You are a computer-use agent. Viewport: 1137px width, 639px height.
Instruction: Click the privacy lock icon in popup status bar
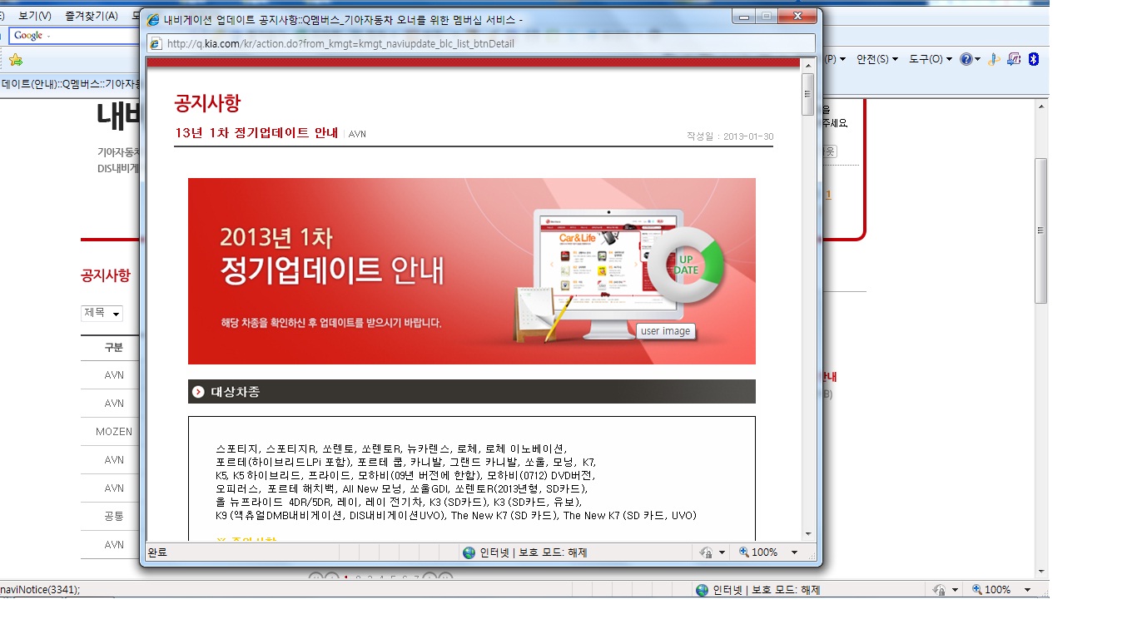pos(706,552)
